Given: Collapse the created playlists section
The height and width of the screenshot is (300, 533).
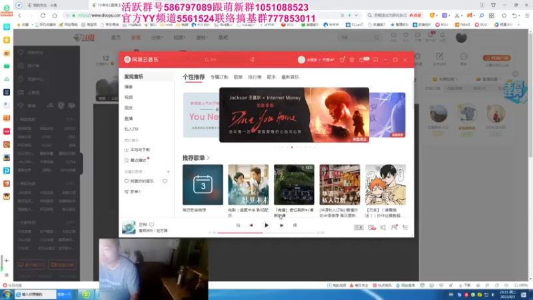Looking at the screenshot, I should (135, 172).
